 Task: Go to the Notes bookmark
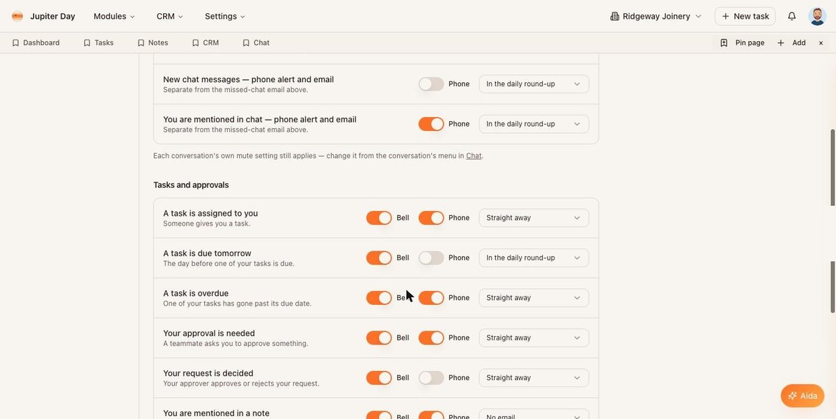pyautogui.click(x=153, y=42)
